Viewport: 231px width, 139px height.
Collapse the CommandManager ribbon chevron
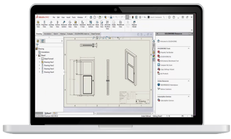pos(192,30)
